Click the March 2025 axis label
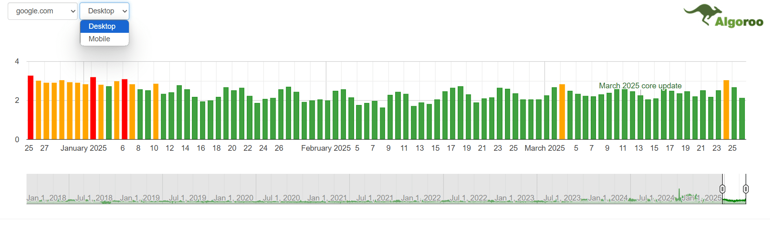The image size is (770, 233). pyautogui.click(x=544, y=148)
